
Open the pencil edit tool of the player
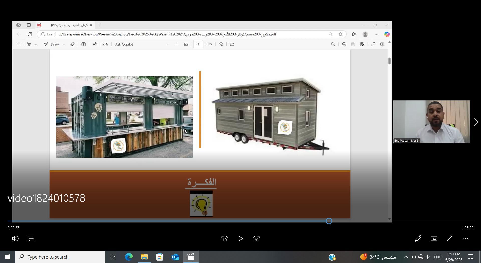click(418, 239)
